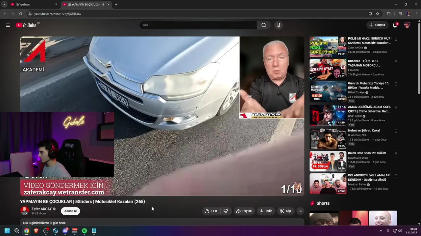Image resolution: width=421 pixels, height=236 pixels.
Task: Click the search magnifier button
Action: 264,25
